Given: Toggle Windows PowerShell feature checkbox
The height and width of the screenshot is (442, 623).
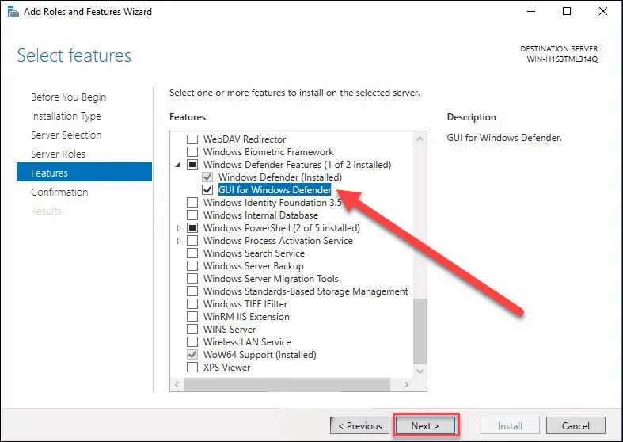Looking at the screenshot, I should [x=192, y=228].
